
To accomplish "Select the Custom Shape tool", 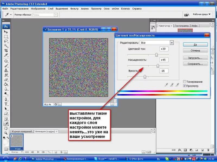I will tap(6, 113).
